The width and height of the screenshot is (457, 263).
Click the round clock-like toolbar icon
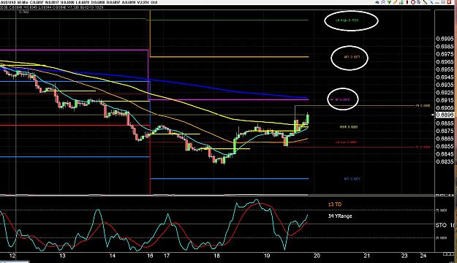click(413, 2)
